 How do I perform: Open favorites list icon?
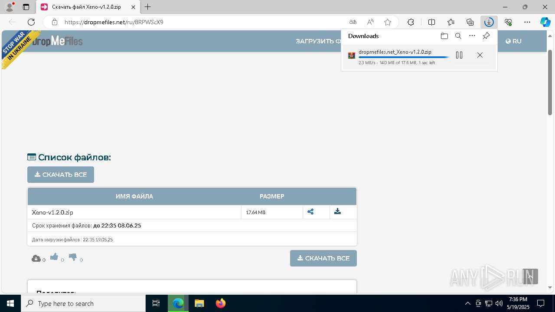click(451, 22)
